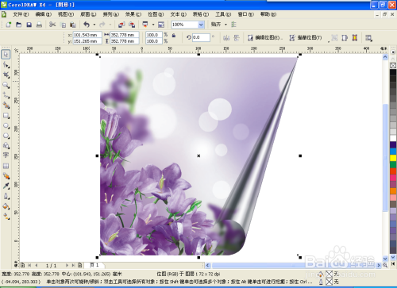397x288 pixels.
Task: Open the application launcher dropdown arrow
Action: point(153,25)
